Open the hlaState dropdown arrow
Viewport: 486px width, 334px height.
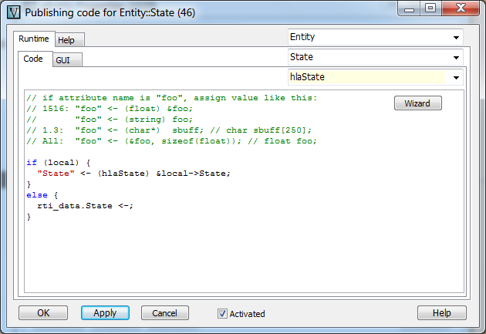(457, 77)
